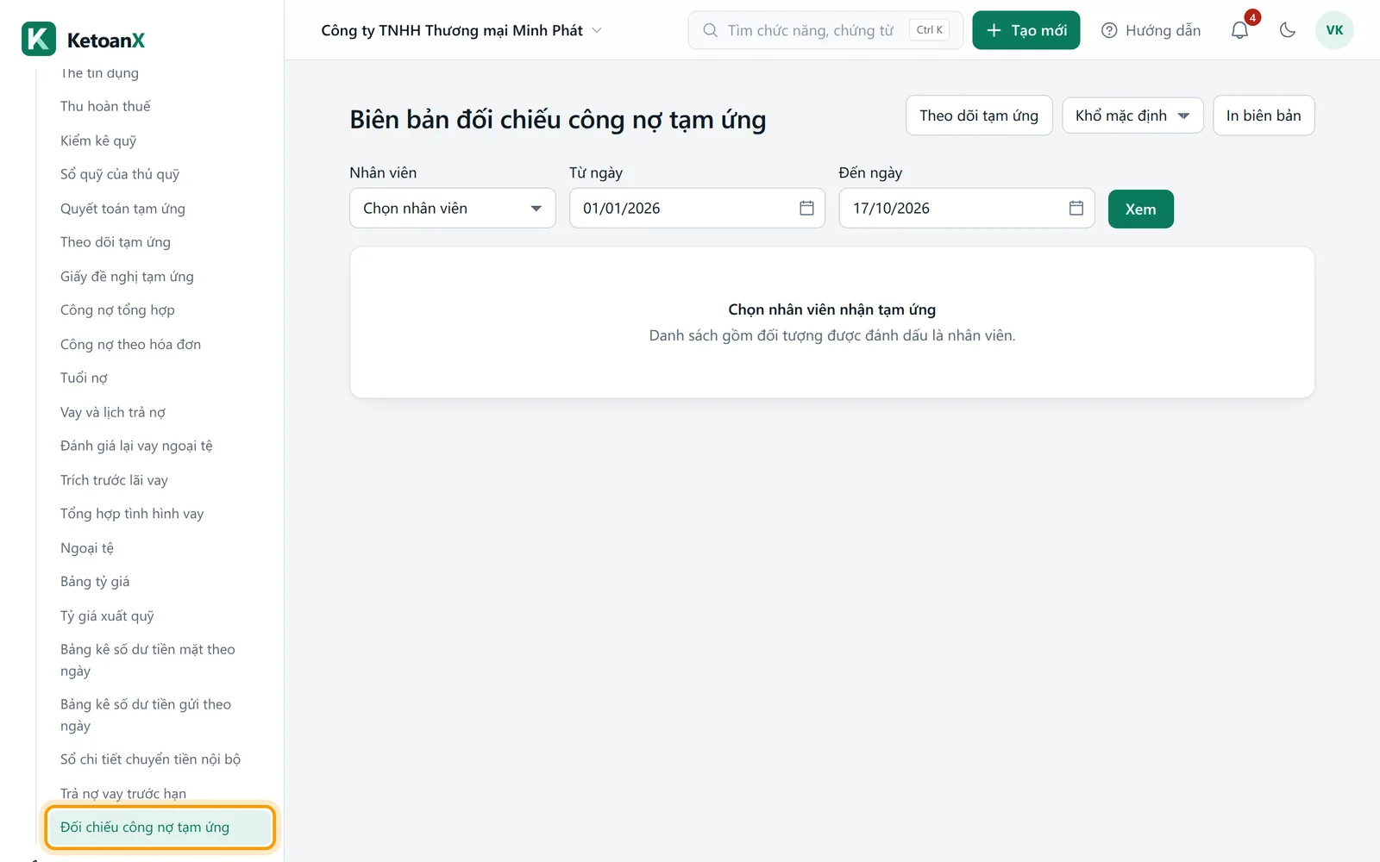Open the Khổ mặc định dropdown
The image size is (1380, 862).
1132,116
